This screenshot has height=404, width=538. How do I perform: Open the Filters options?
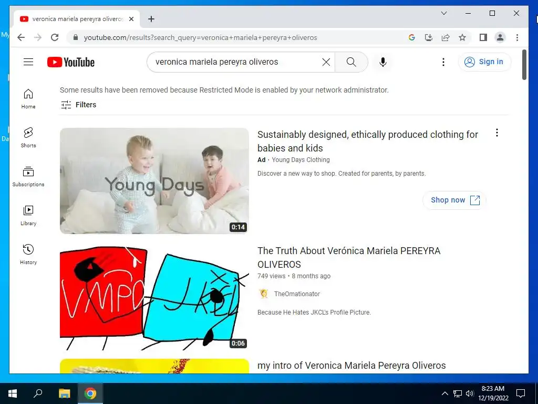point(79,105)
